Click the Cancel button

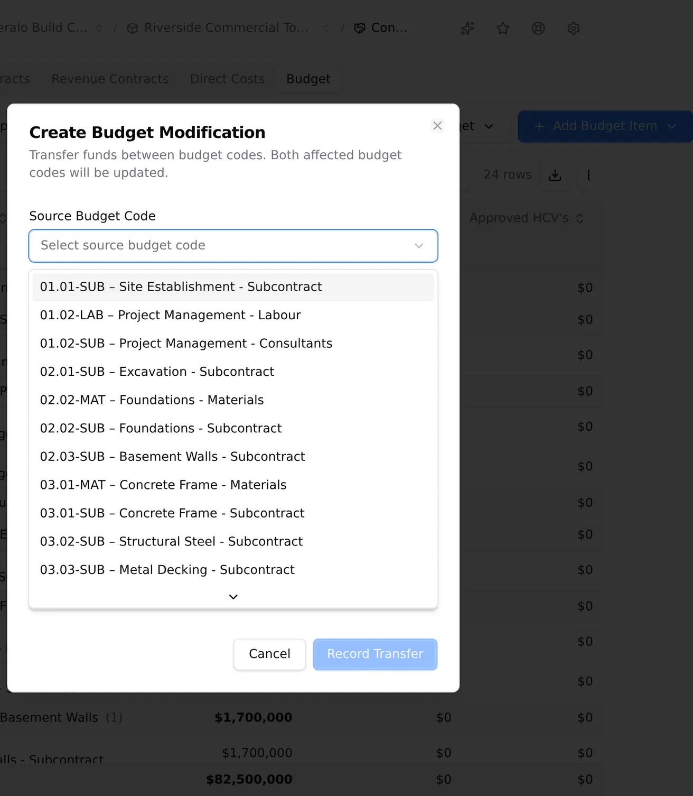pos(269,654)
